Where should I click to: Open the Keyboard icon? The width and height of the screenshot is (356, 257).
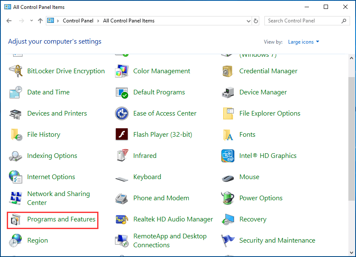pos(122,179)
